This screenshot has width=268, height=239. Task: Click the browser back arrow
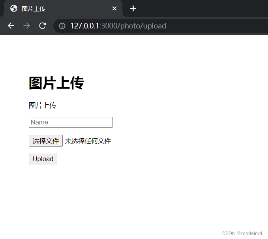coord(11,26)
